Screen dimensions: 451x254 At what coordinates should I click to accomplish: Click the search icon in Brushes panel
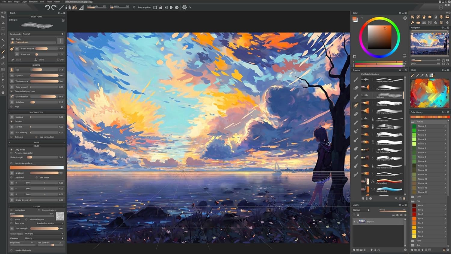coord(397,199)
